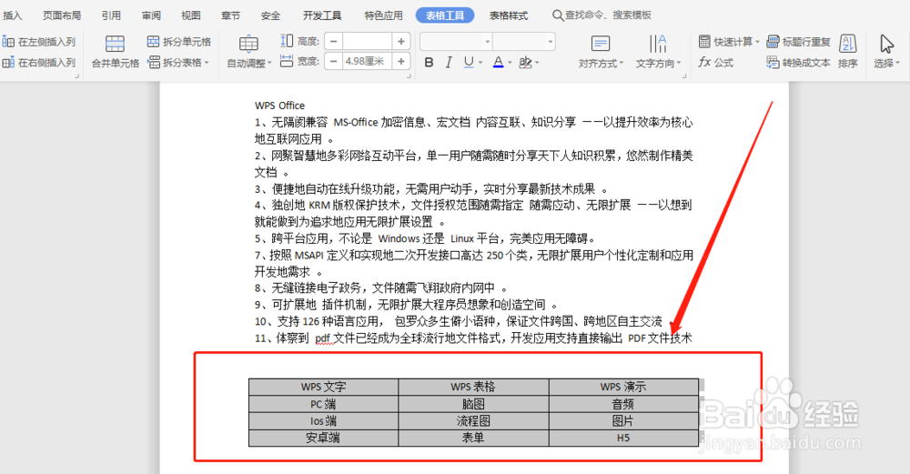Screen dimensions: 910x474
Task: Open the Review (审阅) tab
Action: tap(151, 15)
